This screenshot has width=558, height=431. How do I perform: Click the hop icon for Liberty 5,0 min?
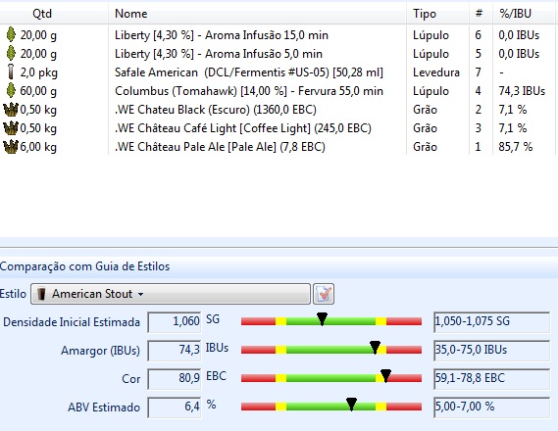point(12,53)
